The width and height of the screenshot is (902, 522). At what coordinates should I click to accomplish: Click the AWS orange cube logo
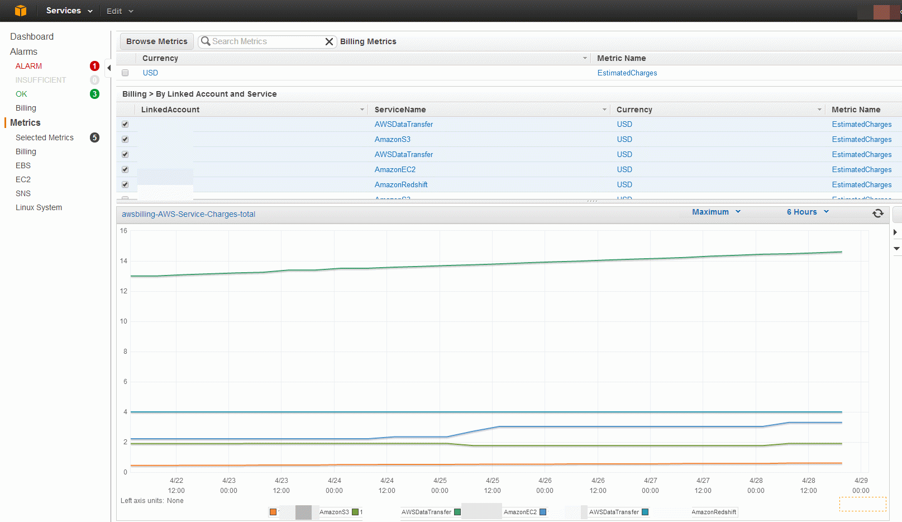coord(21,11)
